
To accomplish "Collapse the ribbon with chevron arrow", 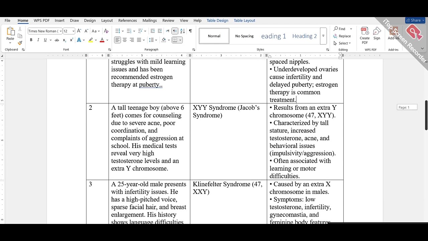I will click(x=422, y=49).
